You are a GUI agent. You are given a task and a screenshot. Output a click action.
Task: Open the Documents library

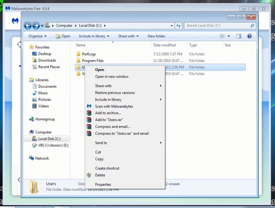(x=44, y=87)
